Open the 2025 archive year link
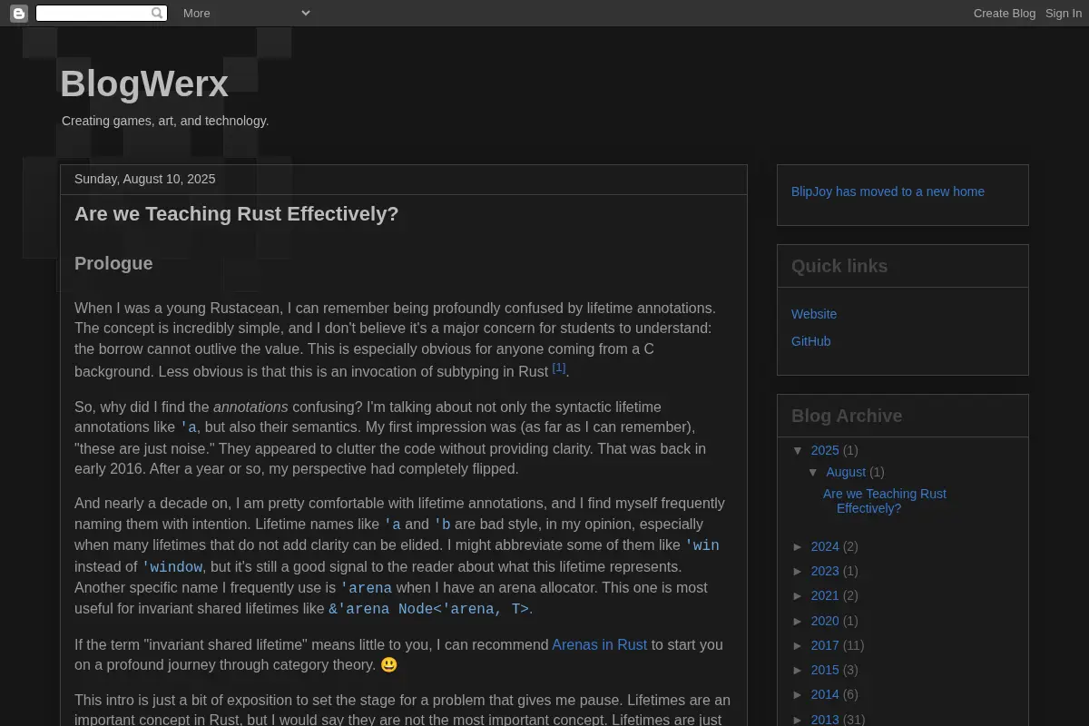This screenshot has width=1089, height=726. [825, 450]
